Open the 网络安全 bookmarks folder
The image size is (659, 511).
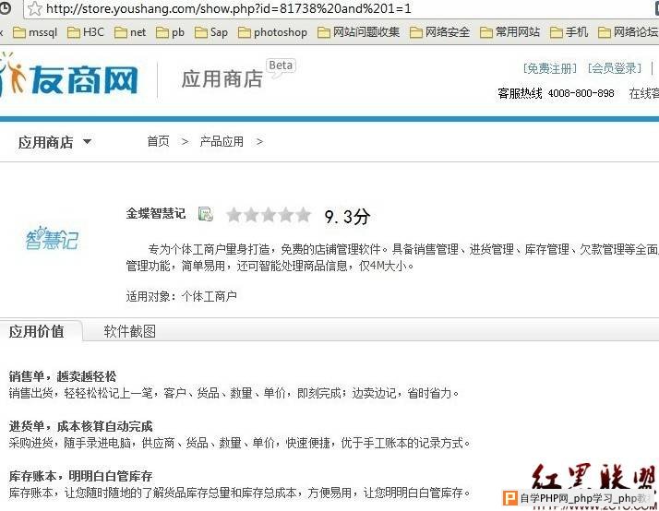click(439, 32)
